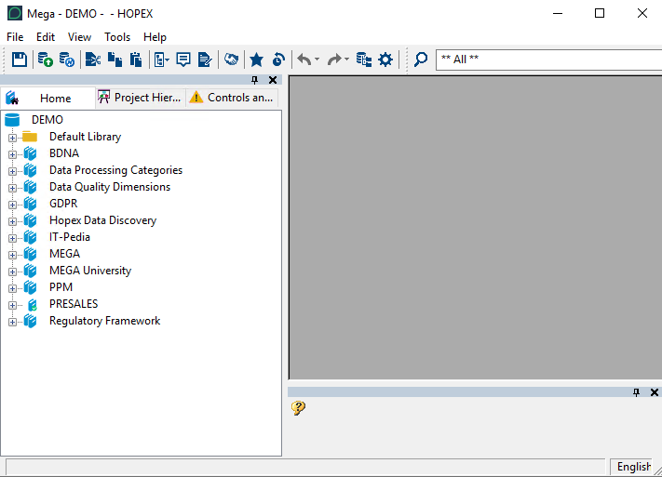Click the Save floppy disk icon
Viewport: 662px width, 477px height.
[x=19, y=60]
